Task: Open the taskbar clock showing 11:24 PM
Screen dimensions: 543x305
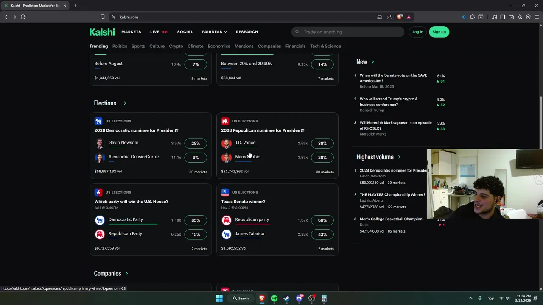Action: pos(523,298)
